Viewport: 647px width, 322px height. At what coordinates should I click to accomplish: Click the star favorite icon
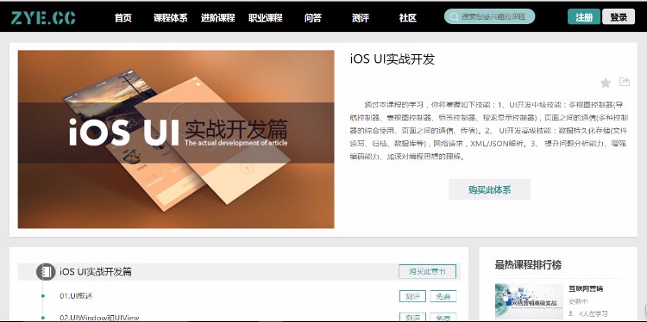pos(606,83)
